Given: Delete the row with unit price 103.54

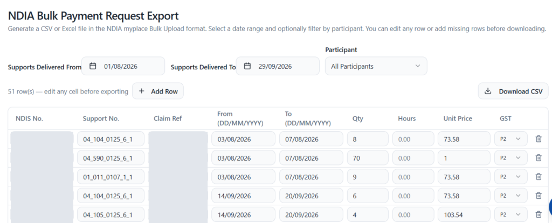Looking at the screenshot, I should click(x=539, y=214).
